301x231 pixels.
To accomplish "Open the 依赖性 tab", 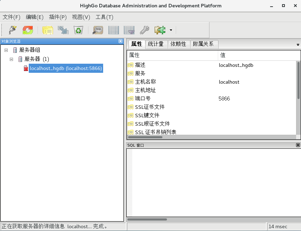I will tap(179, 44).
